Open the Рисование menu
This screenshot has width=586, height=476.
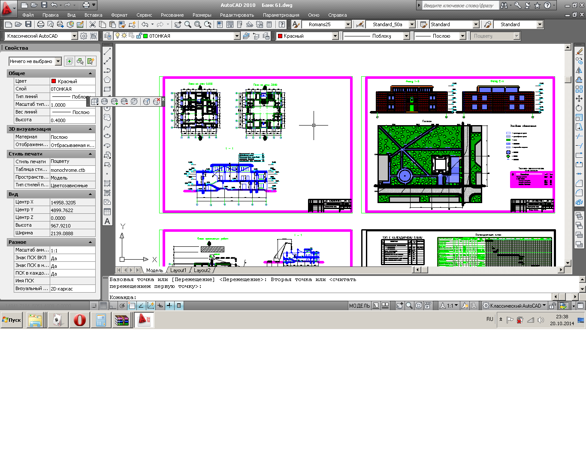(x=172, y=15)
